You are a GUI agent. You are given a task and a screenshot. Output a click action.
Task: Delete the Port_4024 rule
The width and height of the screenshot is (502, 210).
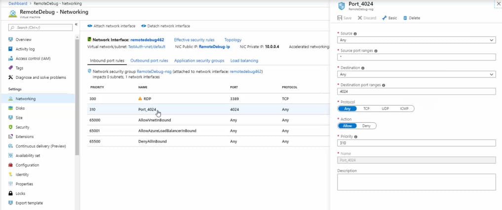(412, 18)
